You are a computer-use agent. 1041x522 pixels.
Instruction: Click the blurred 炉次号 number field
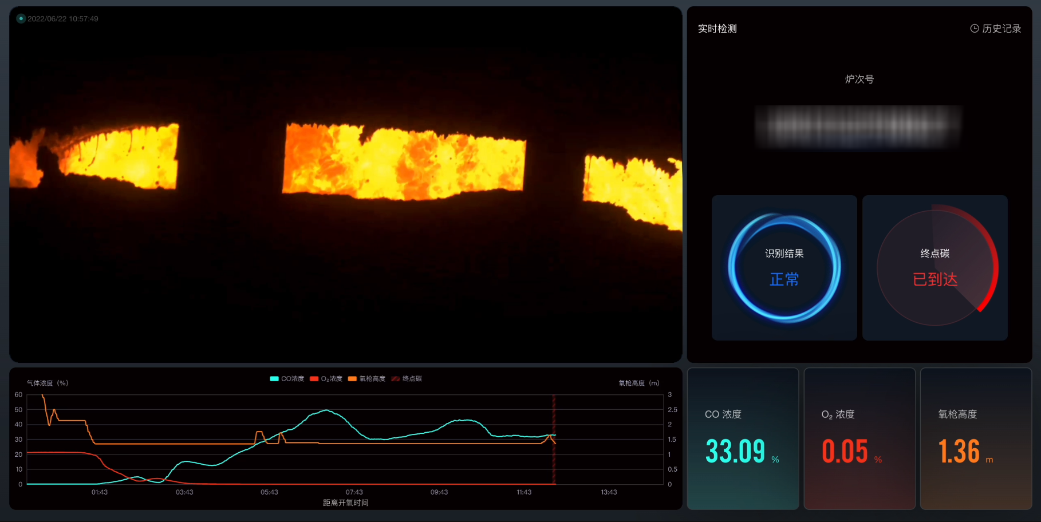(x=859, y=126)
